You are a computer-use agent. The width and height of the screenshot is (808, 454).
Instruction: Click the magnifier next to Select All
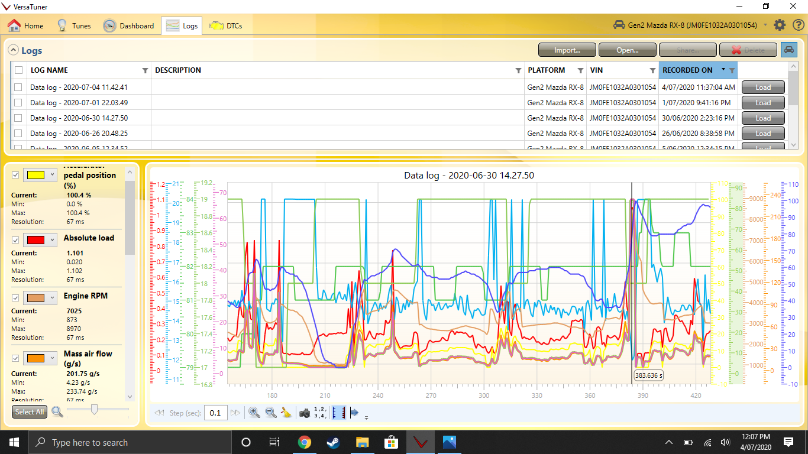tap(57, 412)
